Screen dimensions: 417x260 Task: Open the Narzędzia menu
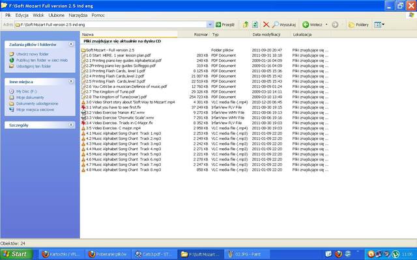[78, 16]
